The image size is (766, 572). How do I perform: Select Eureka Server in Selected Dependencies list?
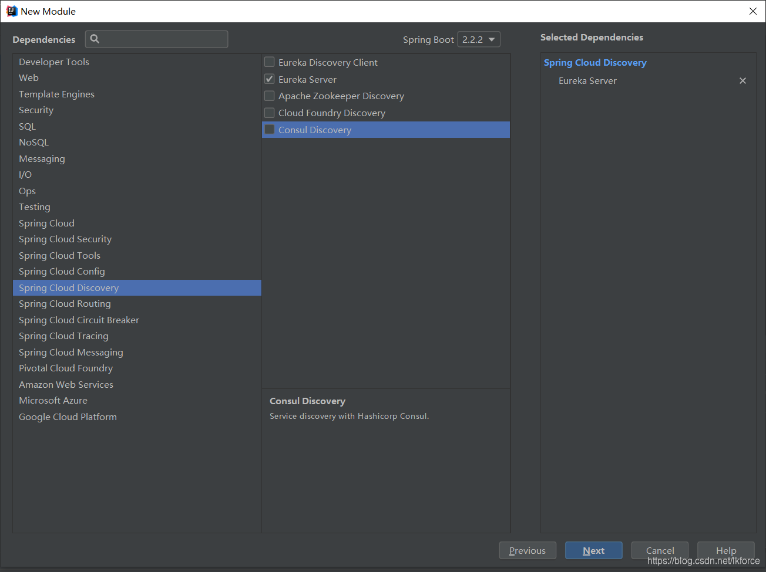587,81
